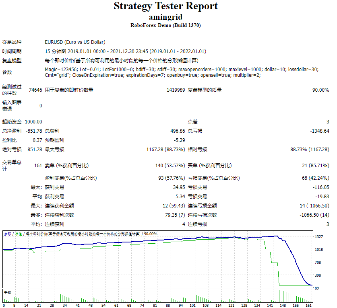
Task: Click maximal consecutive loss -1066.50 (14)
Action: point(314,215)
